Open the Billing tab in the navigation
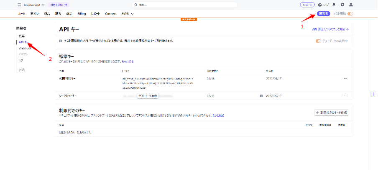The image size is (378, 170). click(82, 14)
